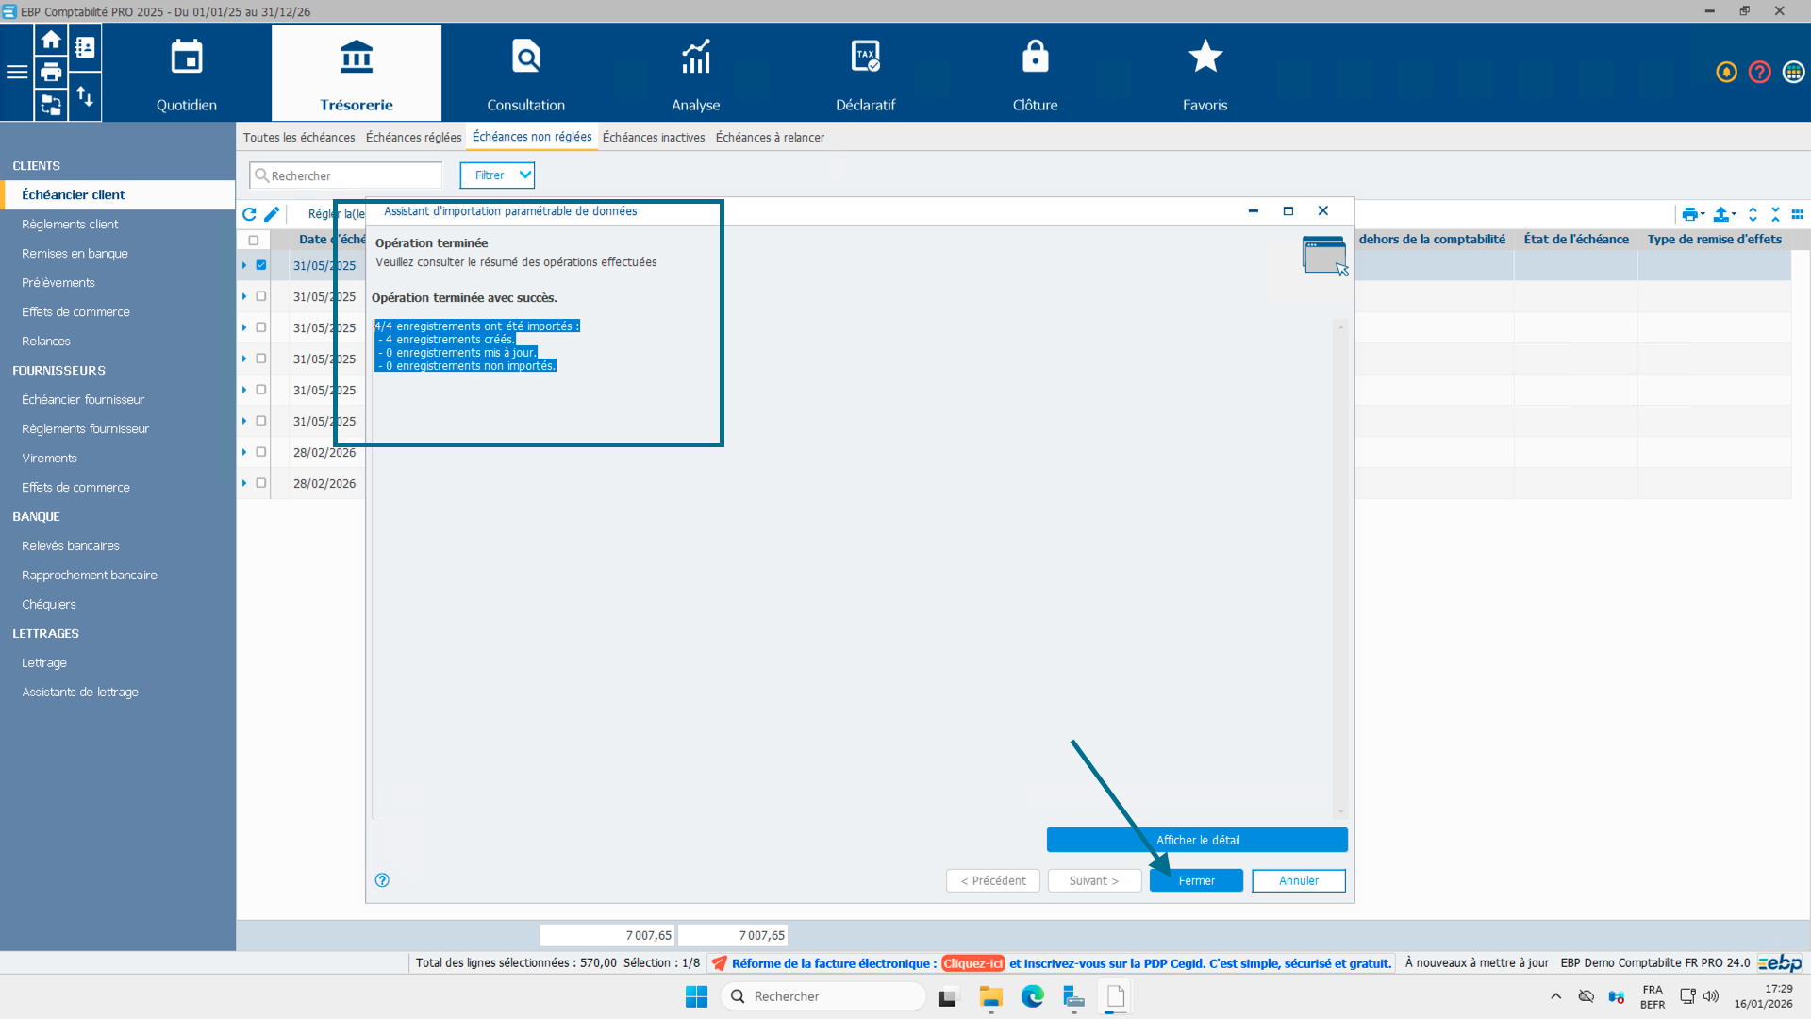
Task: Click the grid view columns icon
Action: [1797, 214]
